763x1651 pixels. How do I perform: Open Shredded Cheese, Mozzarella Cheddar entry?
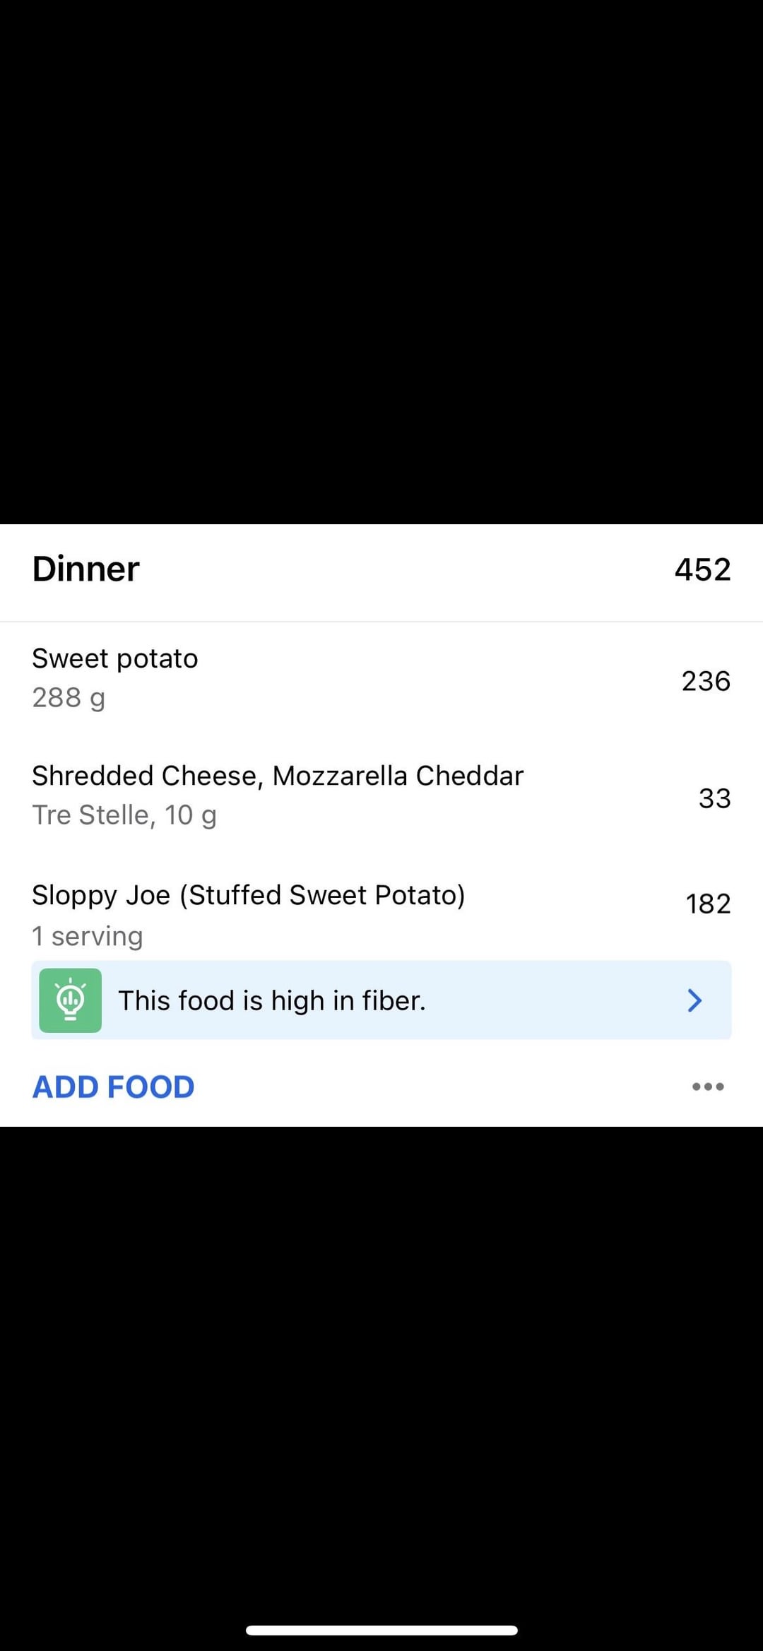coord(278,776)
